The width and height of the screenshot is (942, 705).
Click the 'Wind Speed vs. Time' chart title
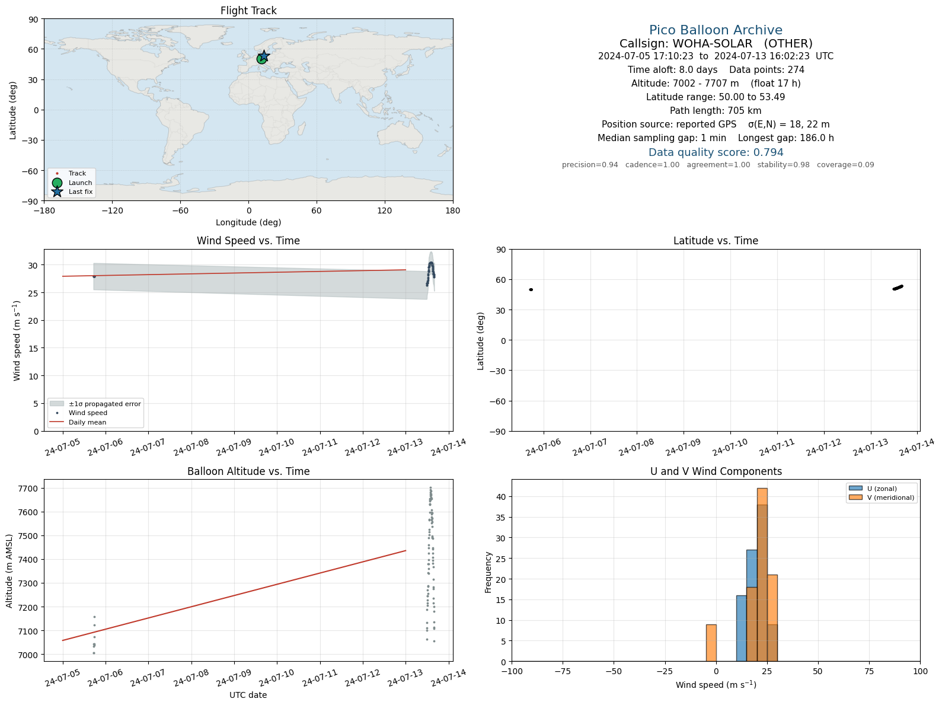[x=248, y=241]
